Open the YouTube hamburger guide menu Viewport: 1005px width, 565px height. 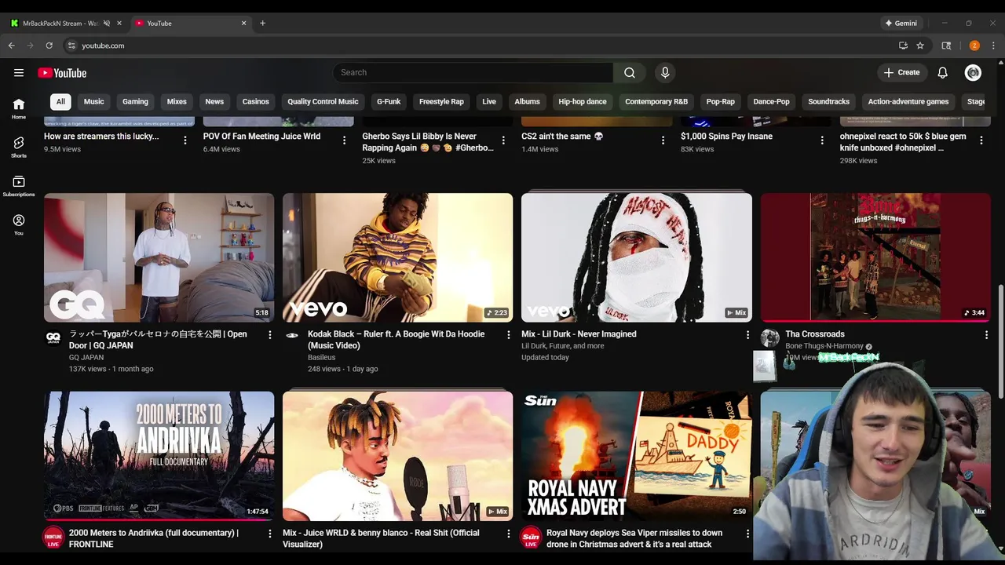tap(19, 73)
